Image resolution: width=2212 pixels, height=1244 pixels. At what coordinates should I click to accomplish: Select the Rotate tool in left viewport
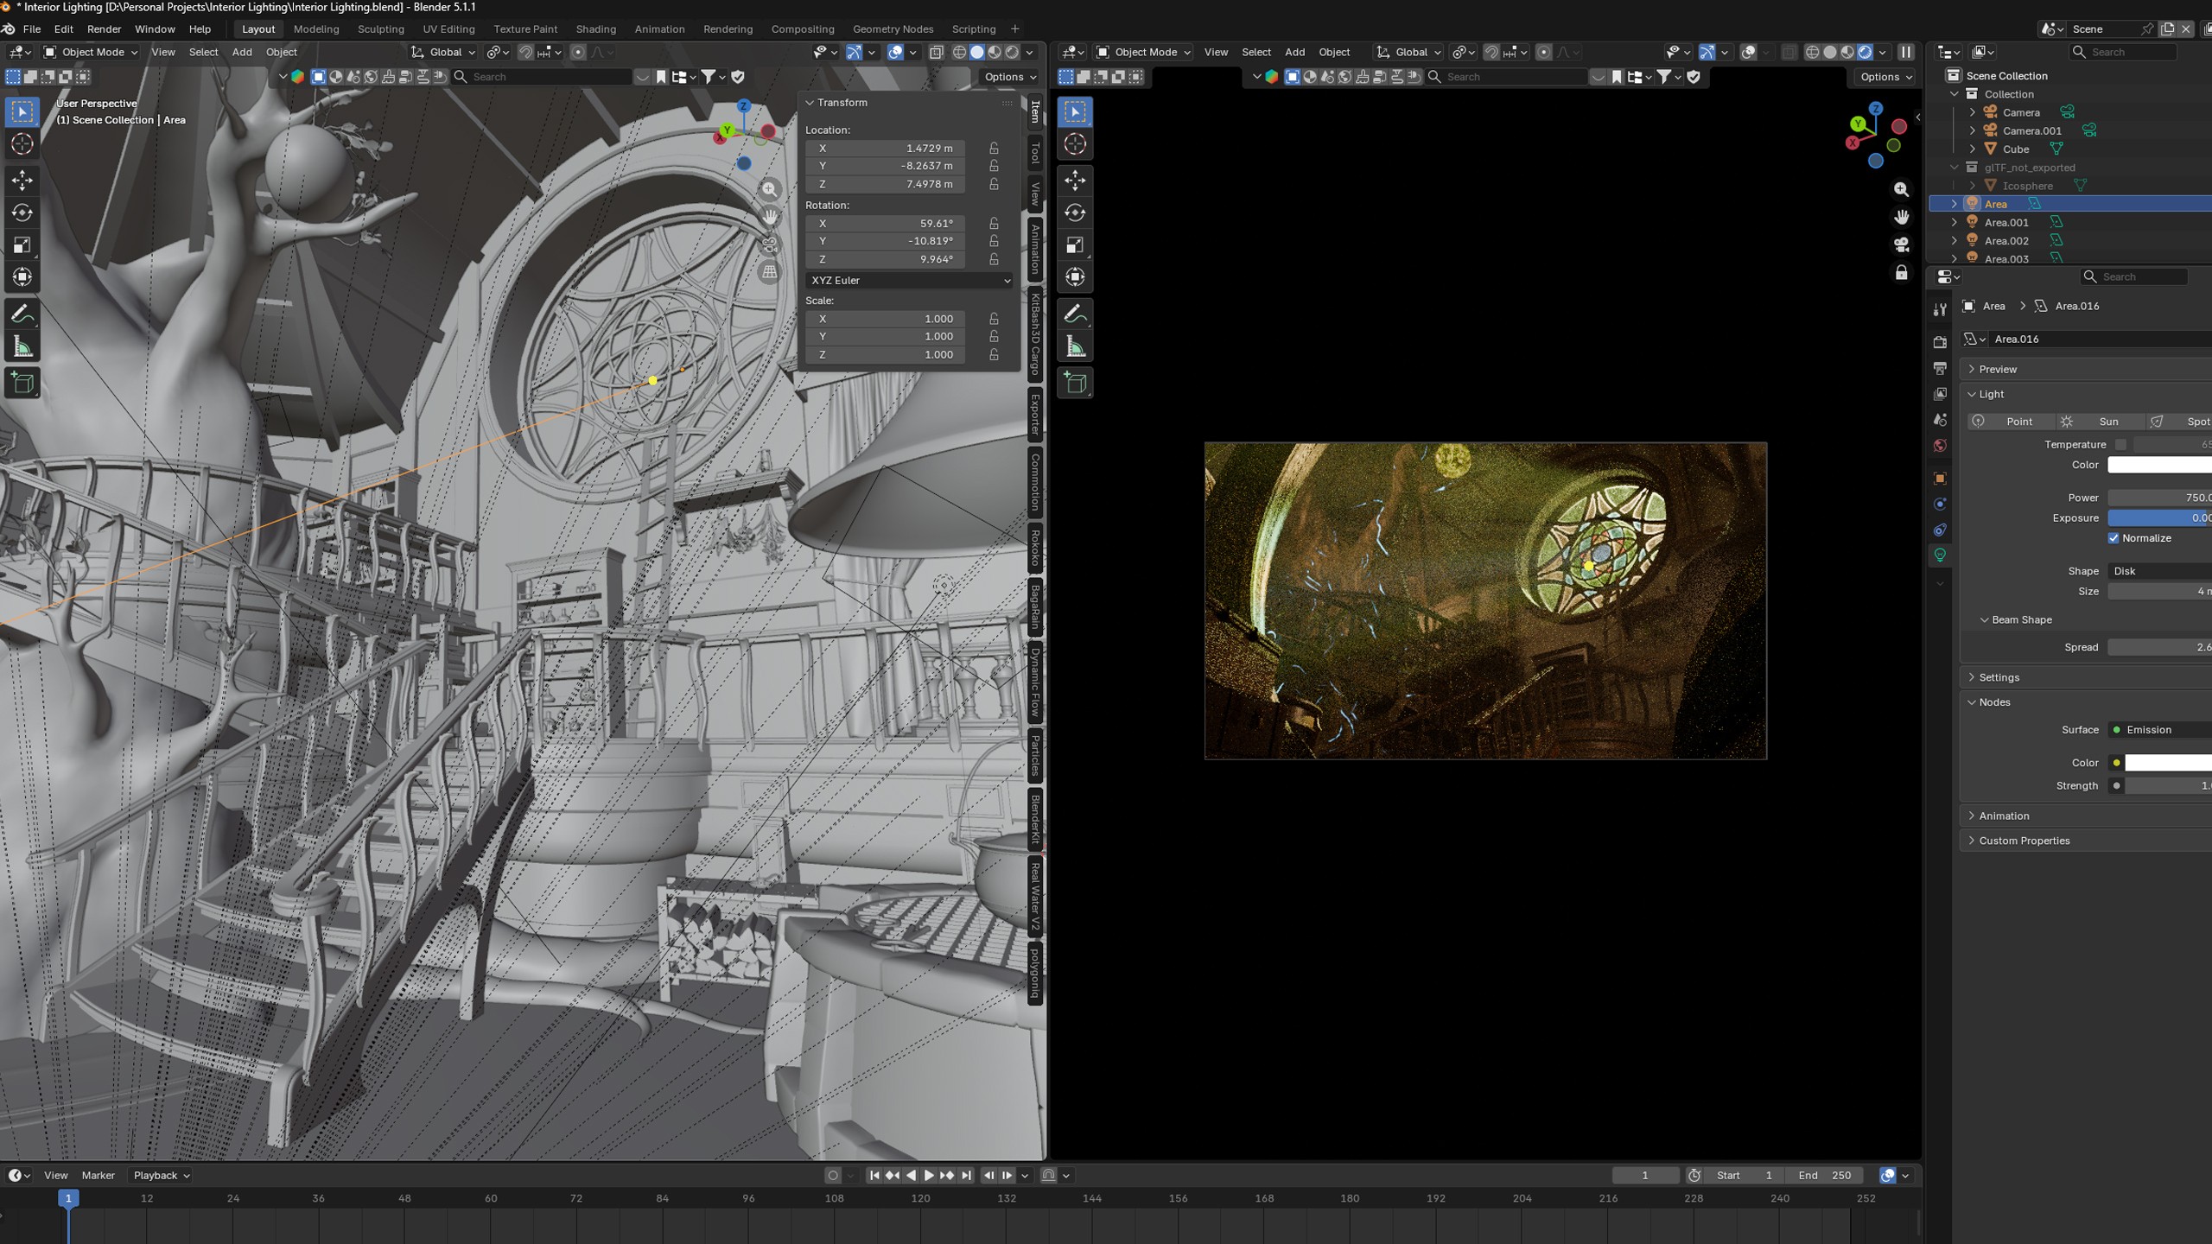(22, 213)
